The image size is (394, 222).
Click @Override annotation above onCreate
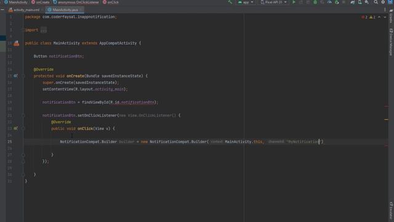coord(44,70)
